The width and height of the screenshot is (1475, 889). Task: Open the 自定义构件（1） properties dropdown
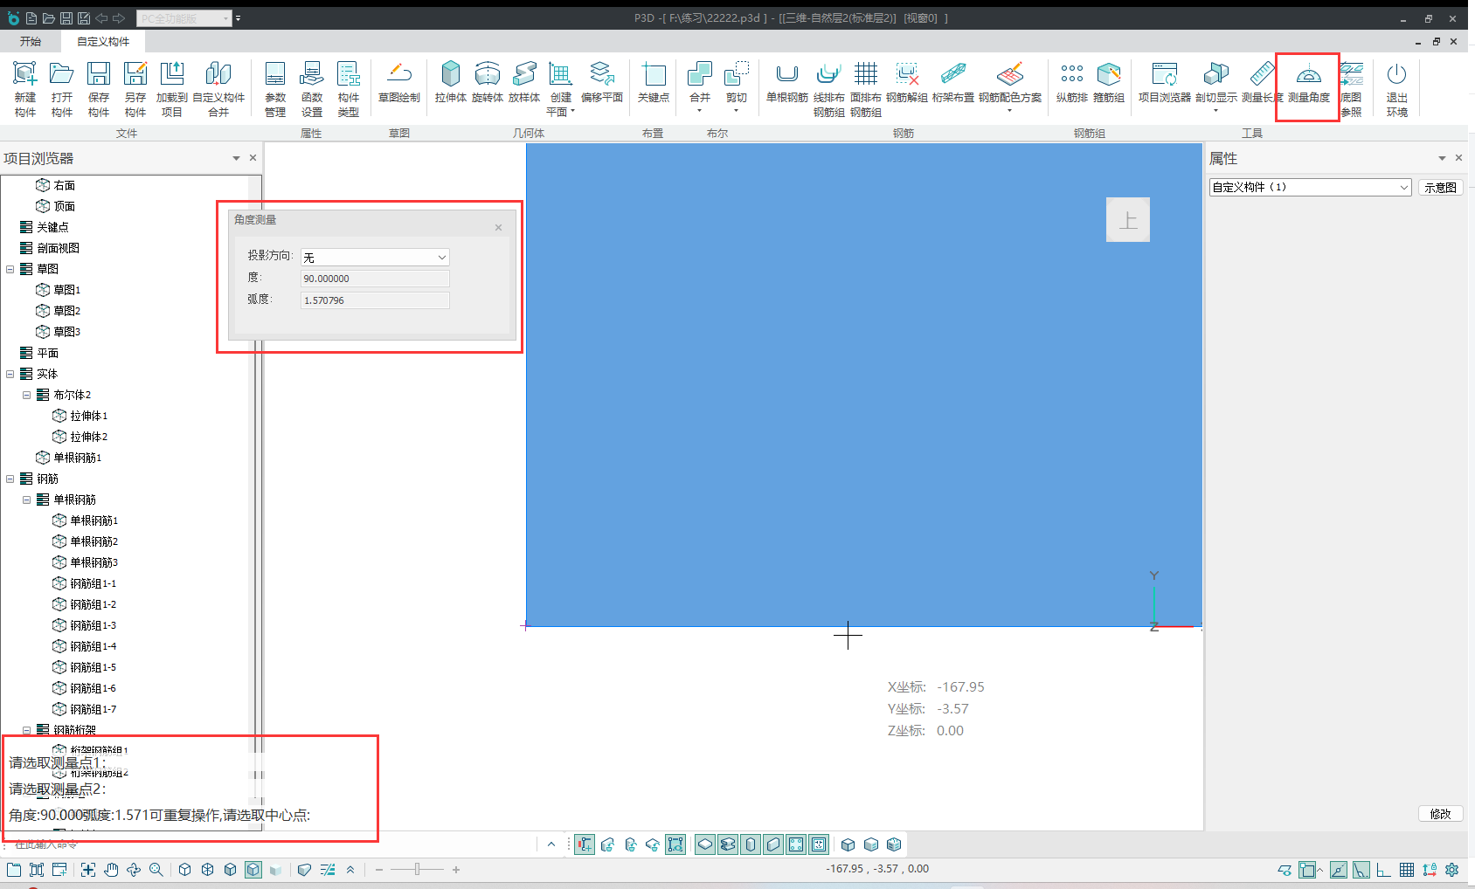point(1309,187)
